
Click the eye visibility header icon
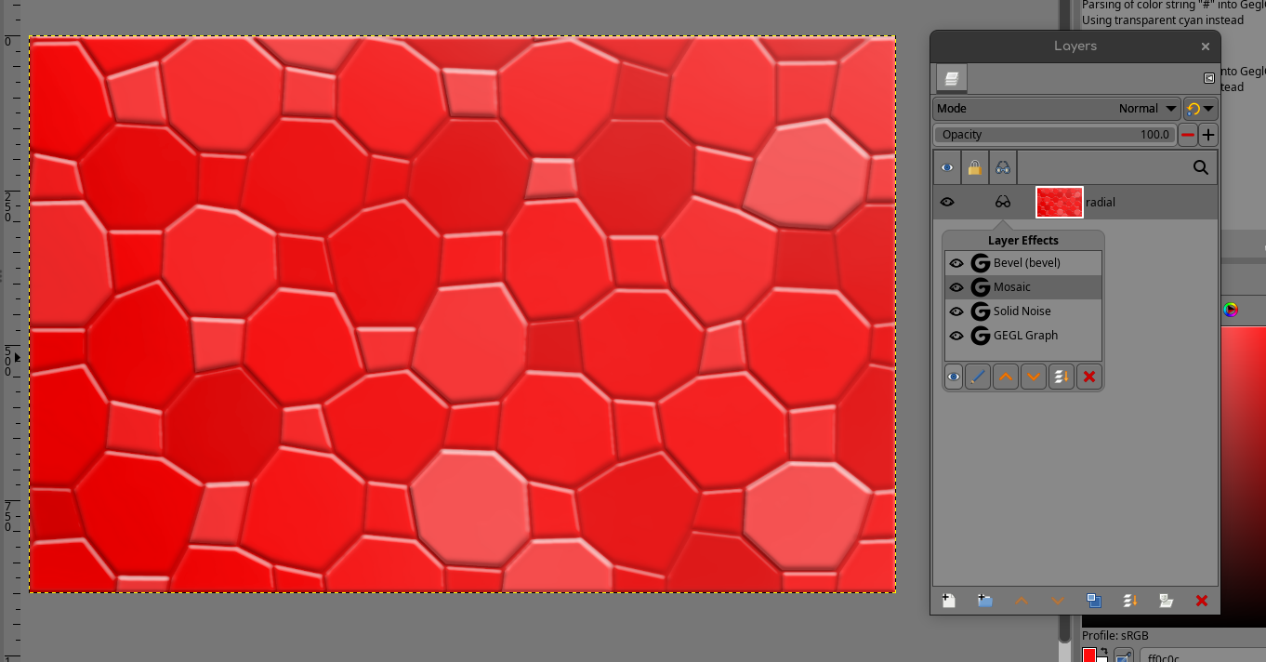click(x=947, y=167)
